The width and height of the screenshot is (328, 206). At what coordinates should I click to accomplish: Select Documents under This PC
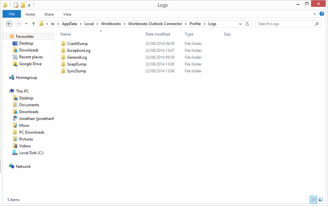[x=29, y=105]
